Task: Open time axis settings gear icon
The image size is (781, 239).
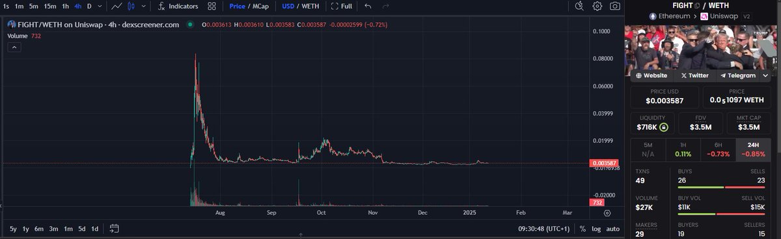Action: pos(607,212)
